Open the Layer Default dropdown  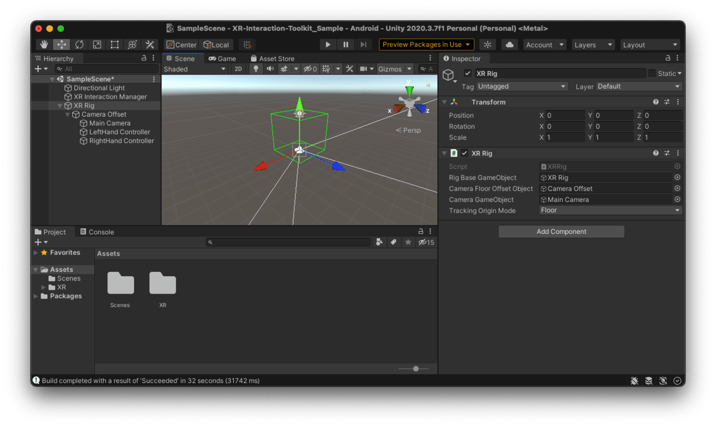click(x=638, y=86)
